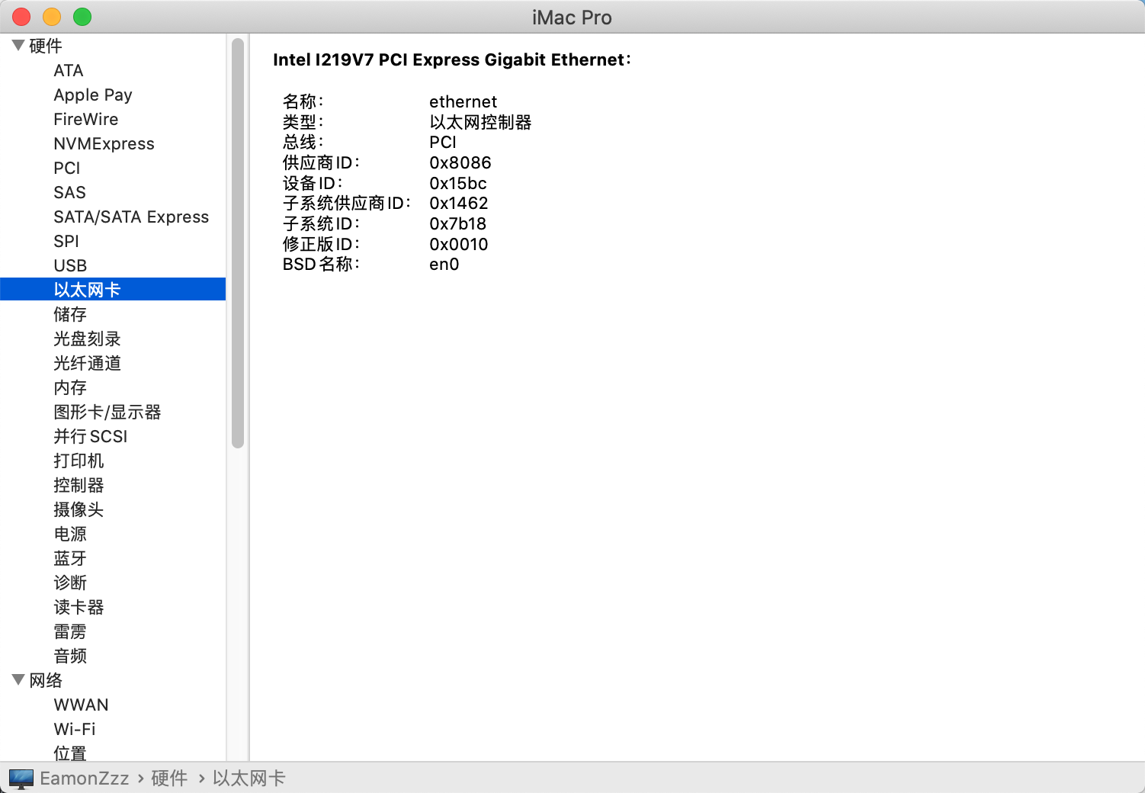The height and width of the screenshot is (793, 1145).
Task: Select 图形卡/显示器 graphics entry
Action: tap(107, 412)
